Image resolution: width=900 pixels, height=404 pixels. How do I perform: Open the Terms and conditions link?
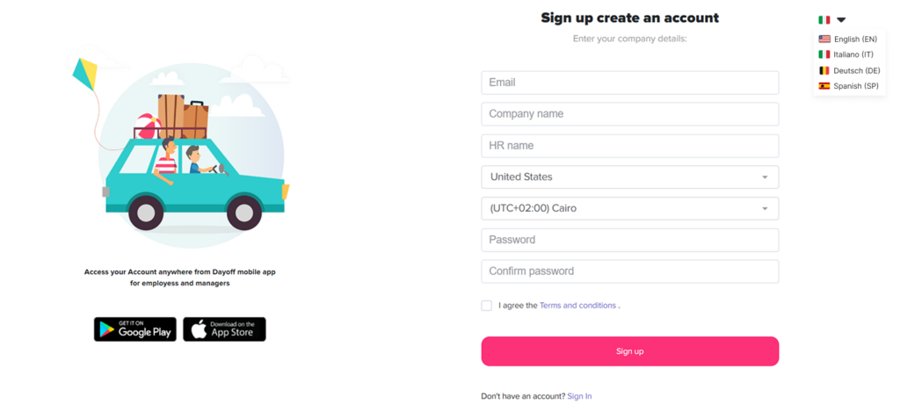click(577, 306)
